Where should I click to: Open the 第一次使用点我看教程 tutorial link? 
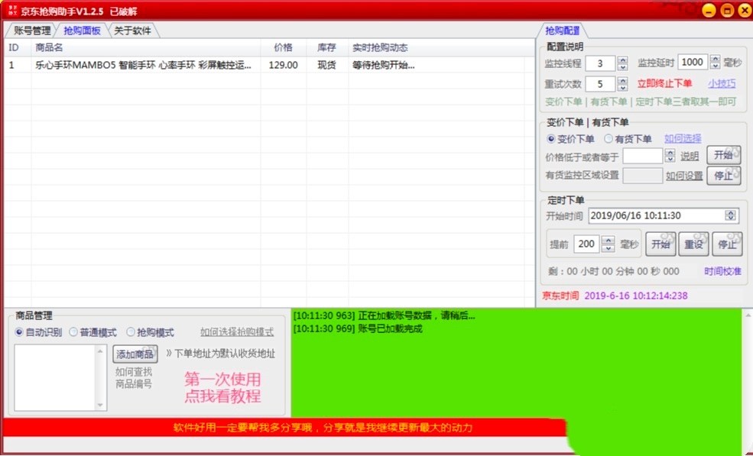222,387
